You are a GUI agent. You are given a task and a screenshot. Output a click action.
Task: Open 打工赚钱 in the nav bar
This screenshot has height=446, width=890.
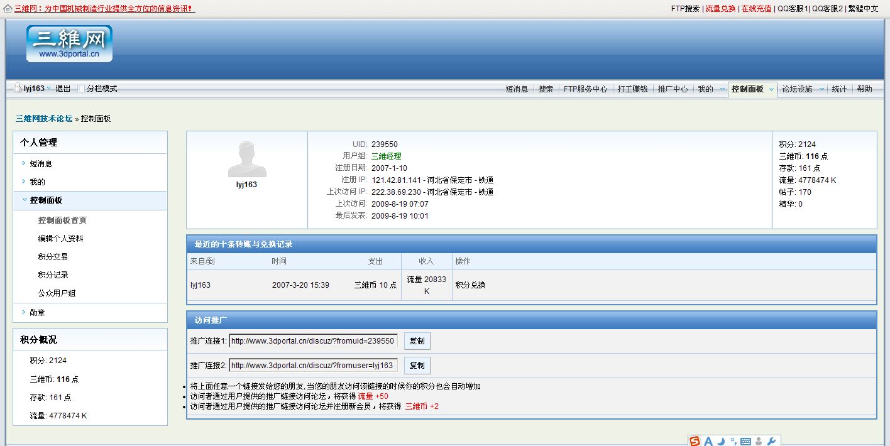pos(632,89)
